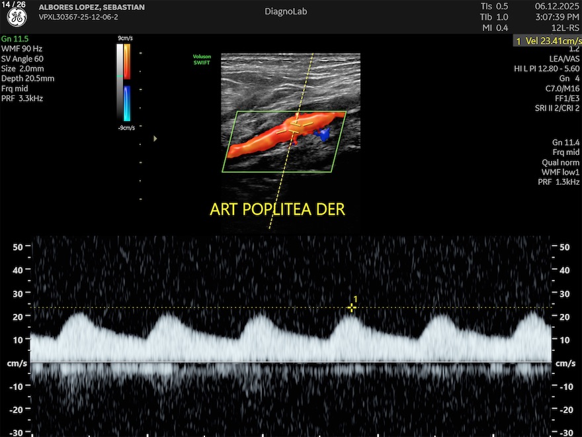582x437 pixels.
Task: Click the PRF 3.3kHz Doppler setting
Action: pyautogui.click(x=22, y=99)
